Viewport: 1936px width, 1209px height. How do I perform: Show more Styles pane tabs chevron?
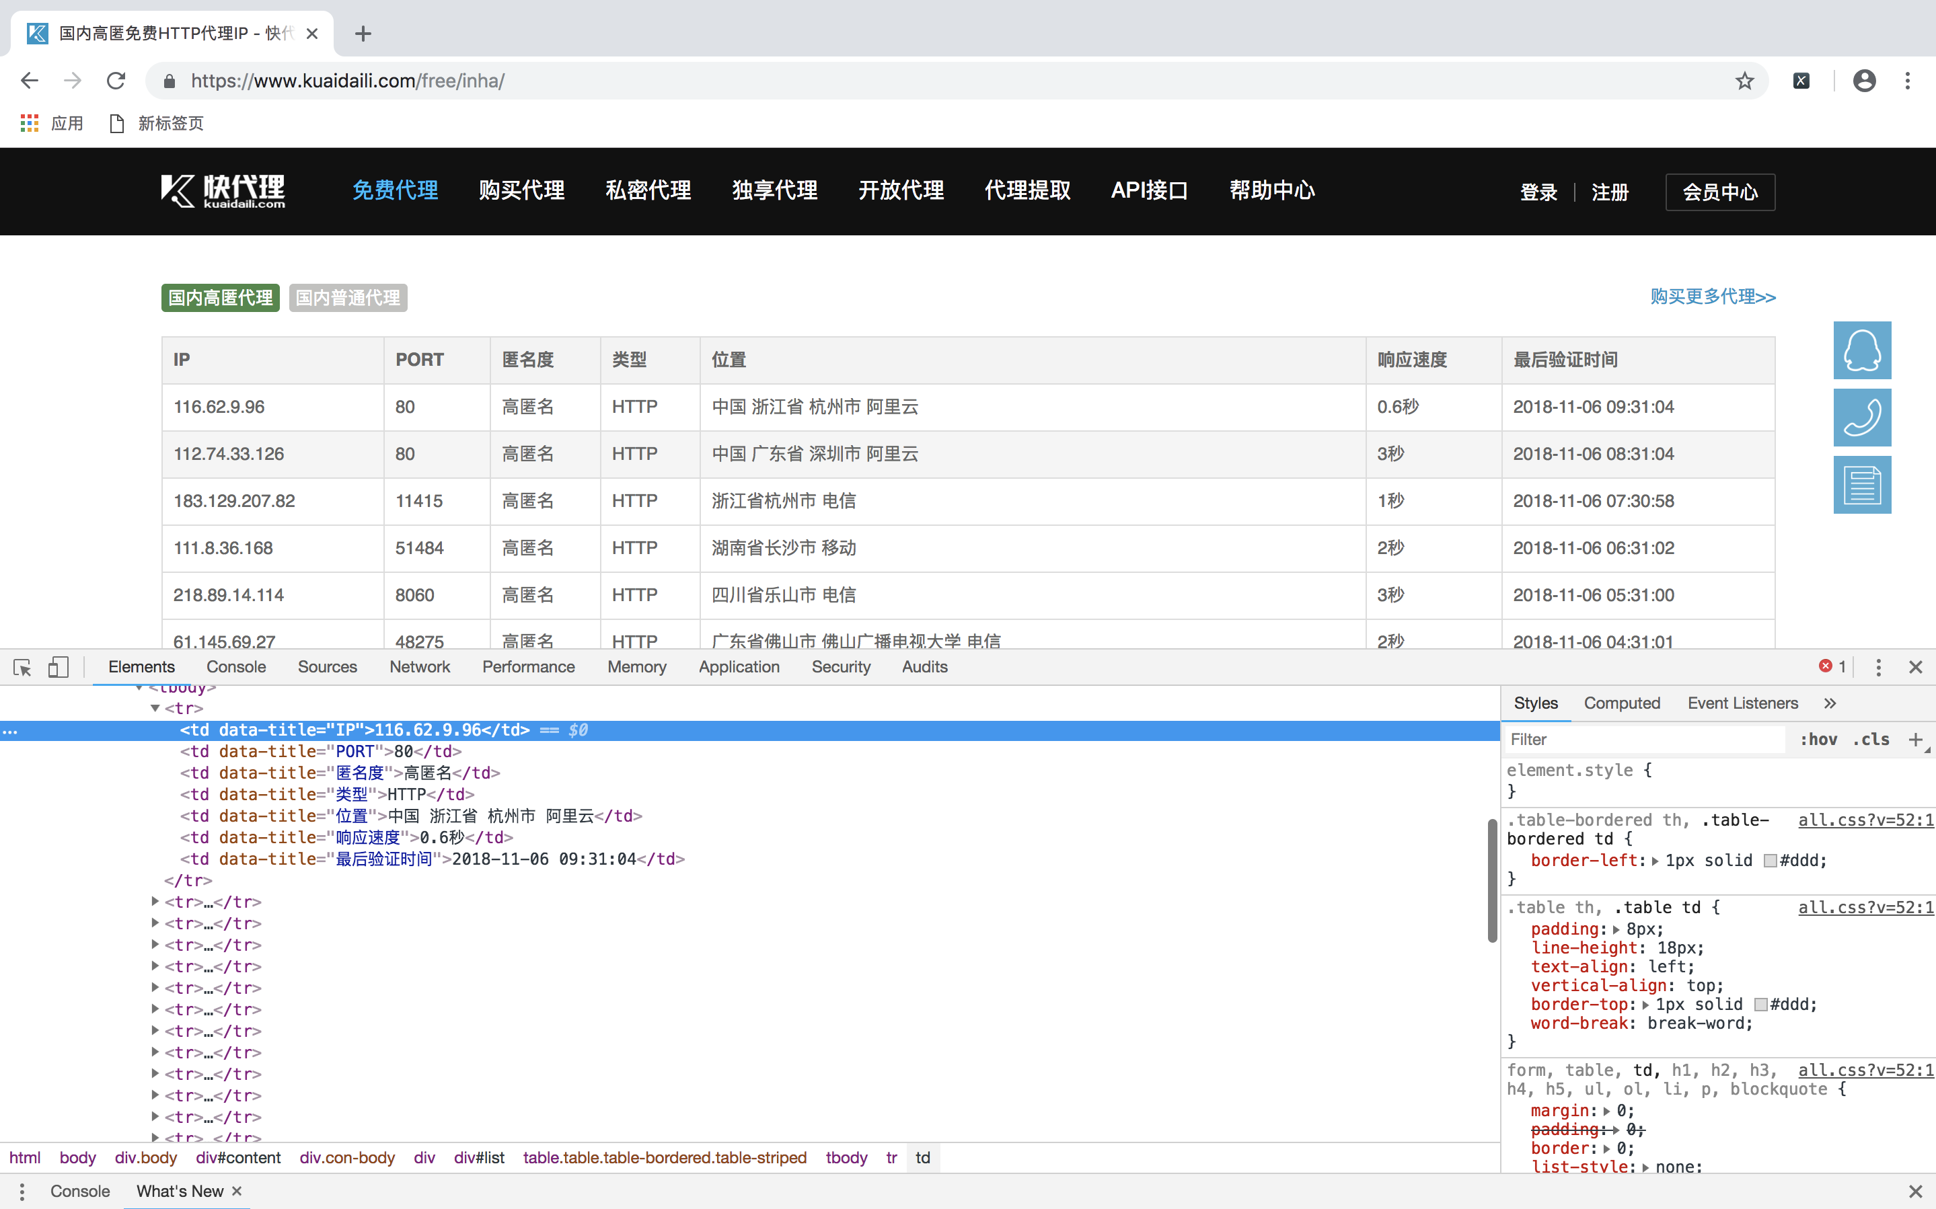[1830, 703]
